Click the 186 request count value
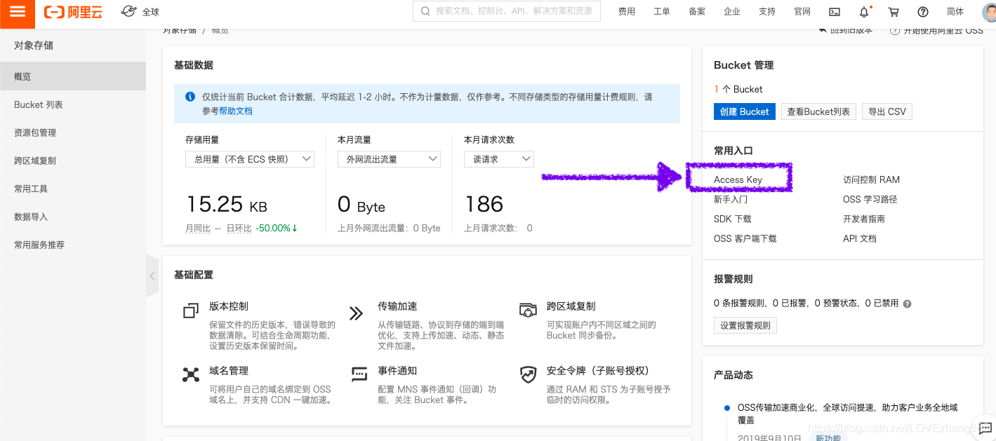 tap(484, 205)
